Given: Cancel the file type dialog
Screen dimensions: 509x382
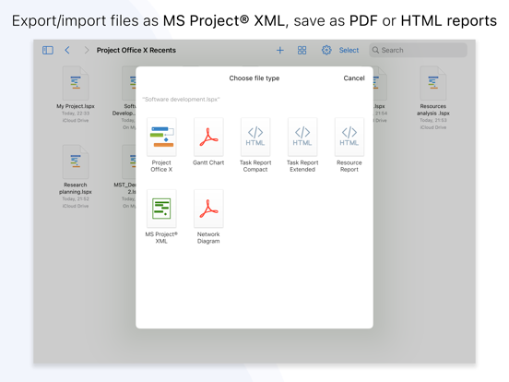Looking at the screenshot, I should [x=354, y=78].
